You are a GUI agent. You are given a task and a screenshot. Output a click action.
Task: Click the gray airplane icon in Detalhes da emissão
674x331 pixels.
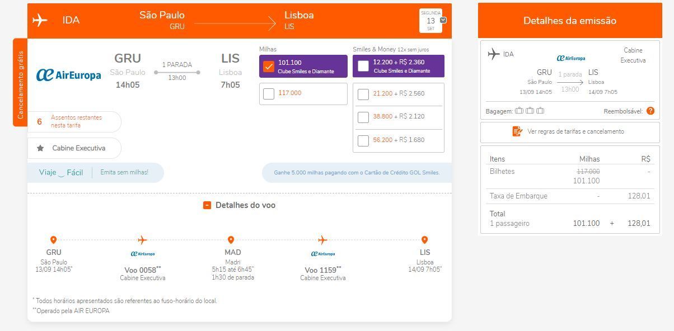coord(493,54)
